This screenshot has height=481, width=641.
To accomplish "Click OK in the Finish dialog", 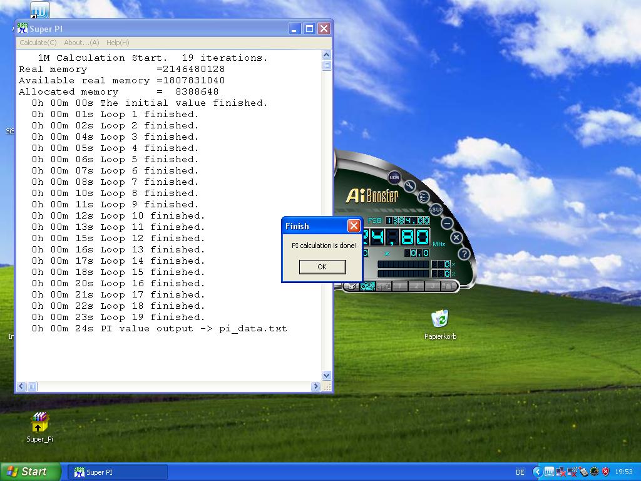I will 322,267.
